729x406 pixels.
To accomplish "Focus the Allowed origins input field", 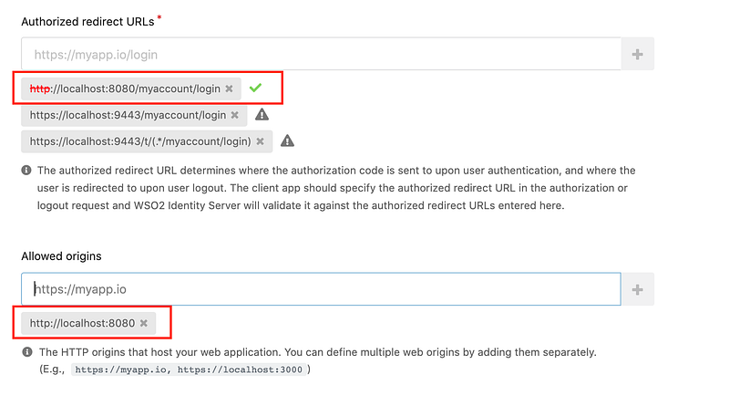I will click(x=322, y=289).
